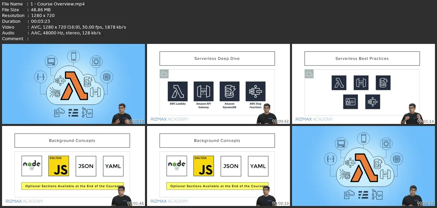
Task: Click the curly braces icon in the 00:00:10 frame
Action: (41, 78)
